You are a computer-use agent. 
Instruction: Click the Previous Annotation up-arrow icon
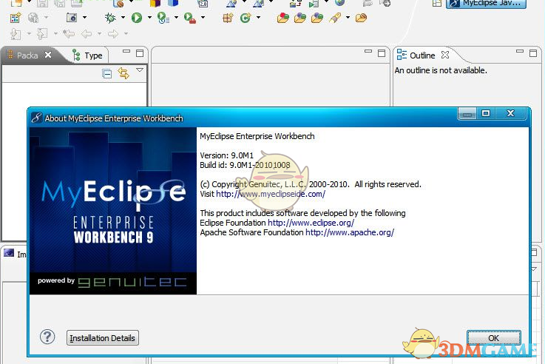[42, 34]
